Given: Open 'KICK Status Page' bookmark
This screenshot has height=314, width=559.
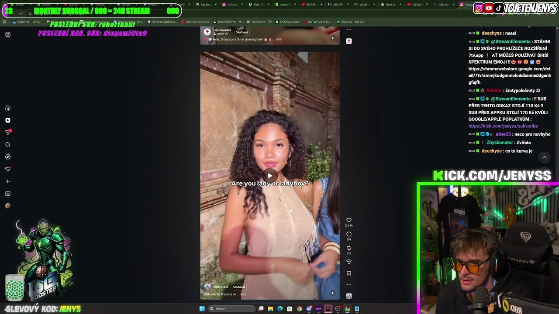Looking at the screenshot, I should pos(288,22).
